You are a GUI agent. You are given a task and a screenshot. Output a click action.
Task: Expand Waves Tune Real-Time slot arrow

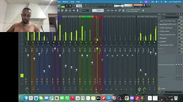[159, 21]
